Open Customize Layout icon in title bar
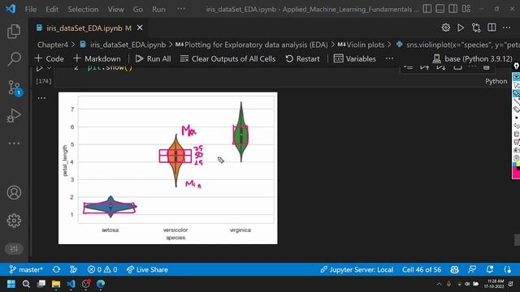This screenshot has width=520, height=292. (x=466, y=9)
